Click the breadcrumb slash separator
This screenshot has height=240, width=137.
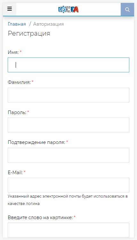pos(30,24)
